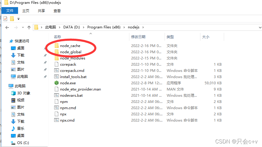Open the OS (C:) drive in sidebar
The height and width of the screenshot is (147, 262).
pos(23,143)
